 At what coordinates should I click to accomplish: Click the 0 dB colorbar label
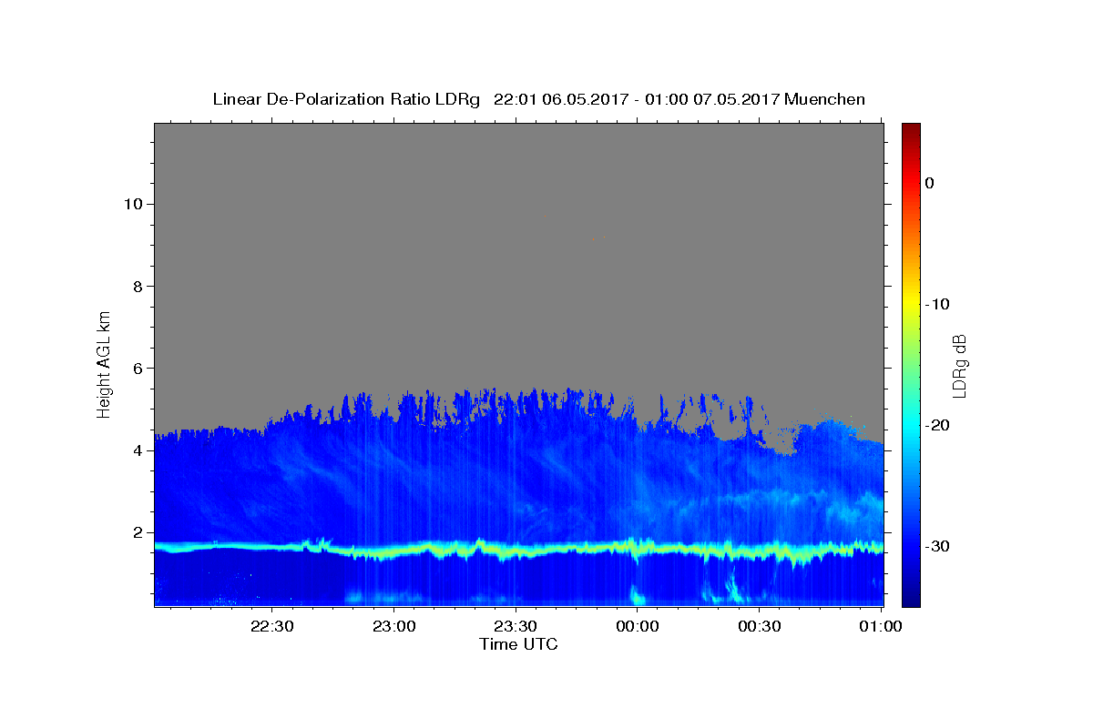pos(929,183)
